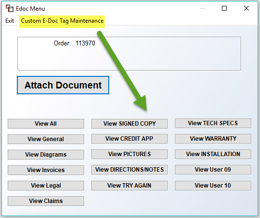The width and height of the screenshot is (260, 218).
Task: Open Custom E-Doc Tag Maintenance menu
Action: pyautogui.click(x=62, y=21)
